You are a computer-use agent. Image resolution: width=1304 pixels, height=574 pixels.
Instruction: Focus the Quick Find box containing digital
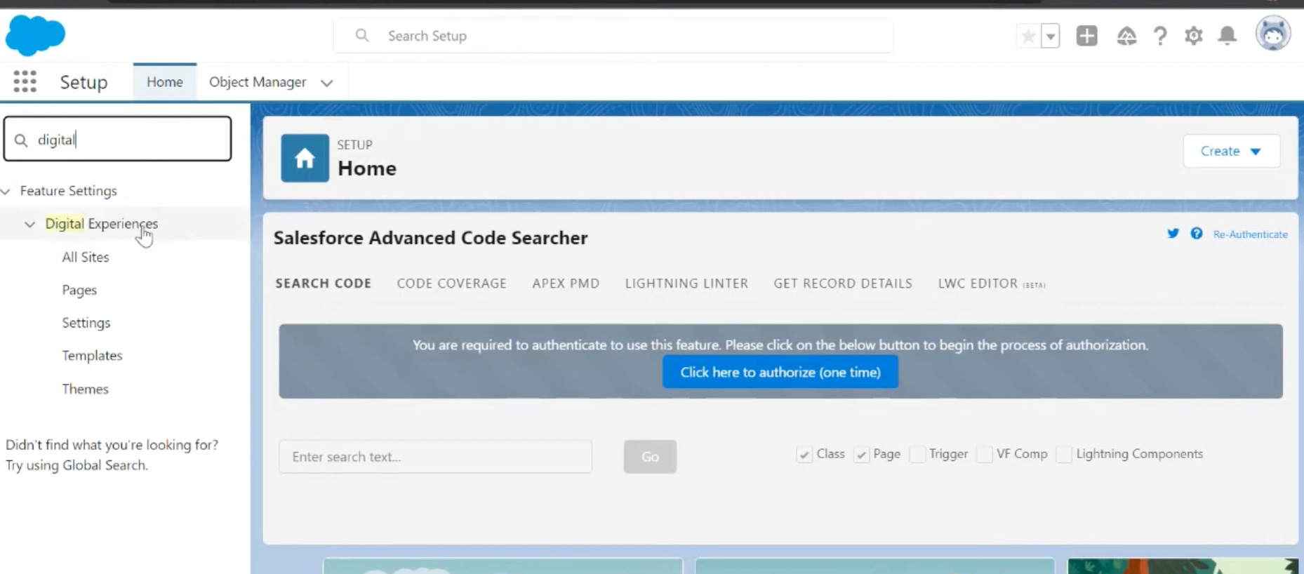click(117, 139)
